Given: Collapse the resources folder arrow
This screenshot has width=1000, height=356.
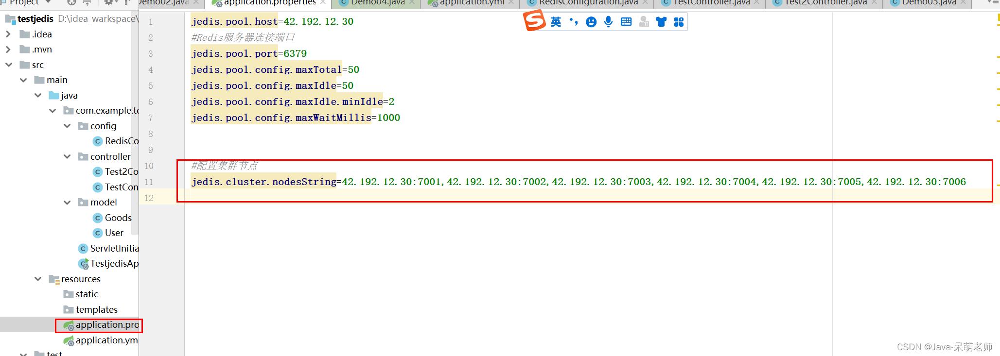Looking at the screenshot, I should (x=38, y=279).
